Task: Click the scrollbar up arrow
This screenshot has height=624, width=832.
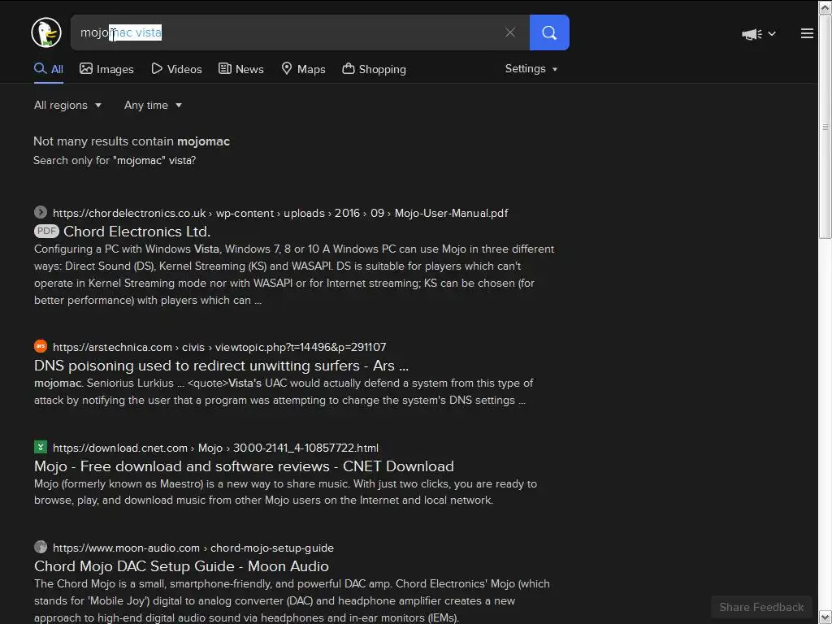Action: click(825, 6)
